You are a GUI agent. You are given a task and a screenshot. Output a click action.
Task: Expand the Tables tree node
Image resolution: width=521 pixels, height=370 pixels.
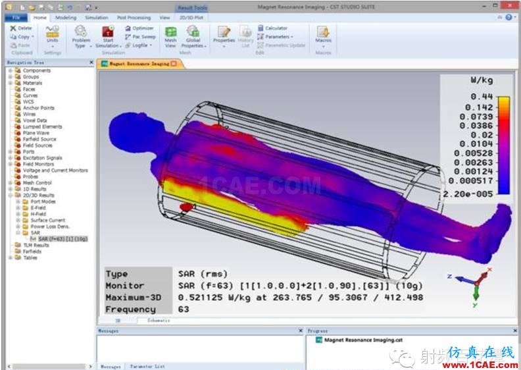pyautogui.click(x=11, y=258)
